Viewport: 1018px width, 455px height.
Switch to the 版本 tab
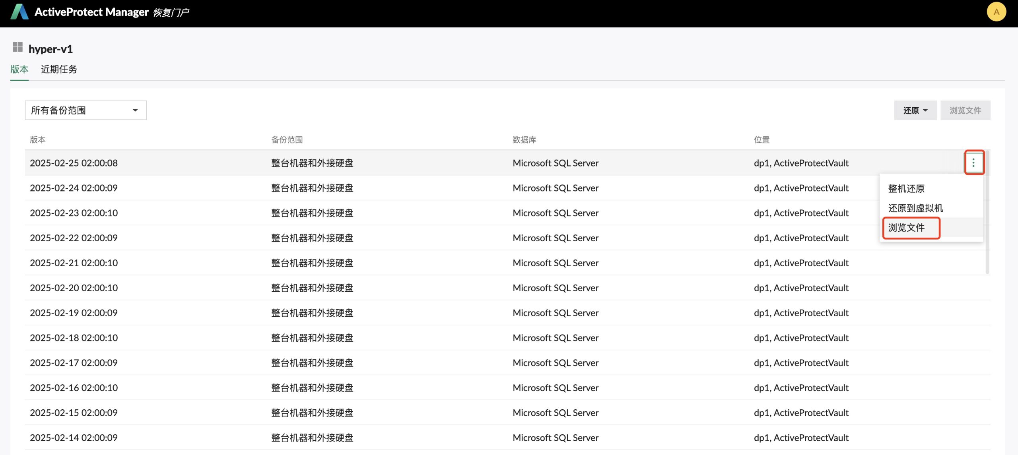tap(19, 69)
